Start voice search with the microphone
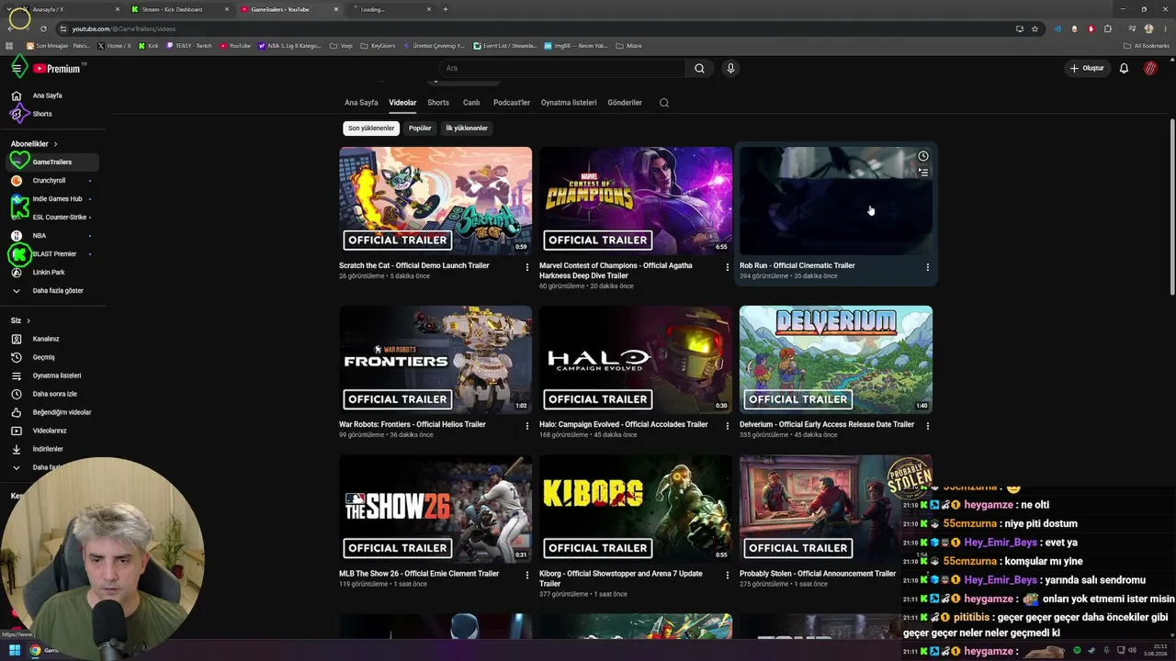The width and height of the screenshot is (1176, 661). tap(730, 68)
